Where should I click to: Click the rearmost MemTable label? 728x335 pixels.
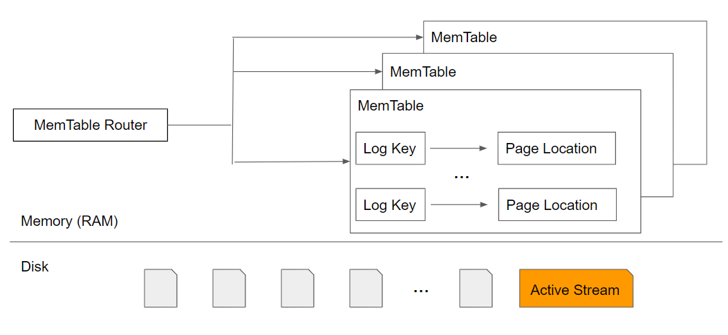click(x=464, y=37)
